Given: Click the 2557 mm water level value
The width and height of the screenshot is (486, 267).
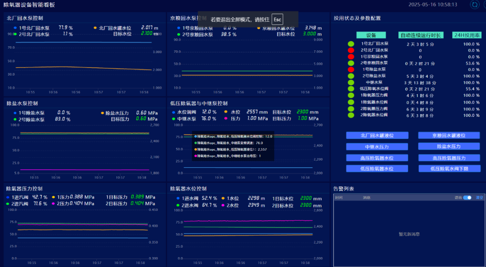Looking at the screenshot, I should 257,112.
